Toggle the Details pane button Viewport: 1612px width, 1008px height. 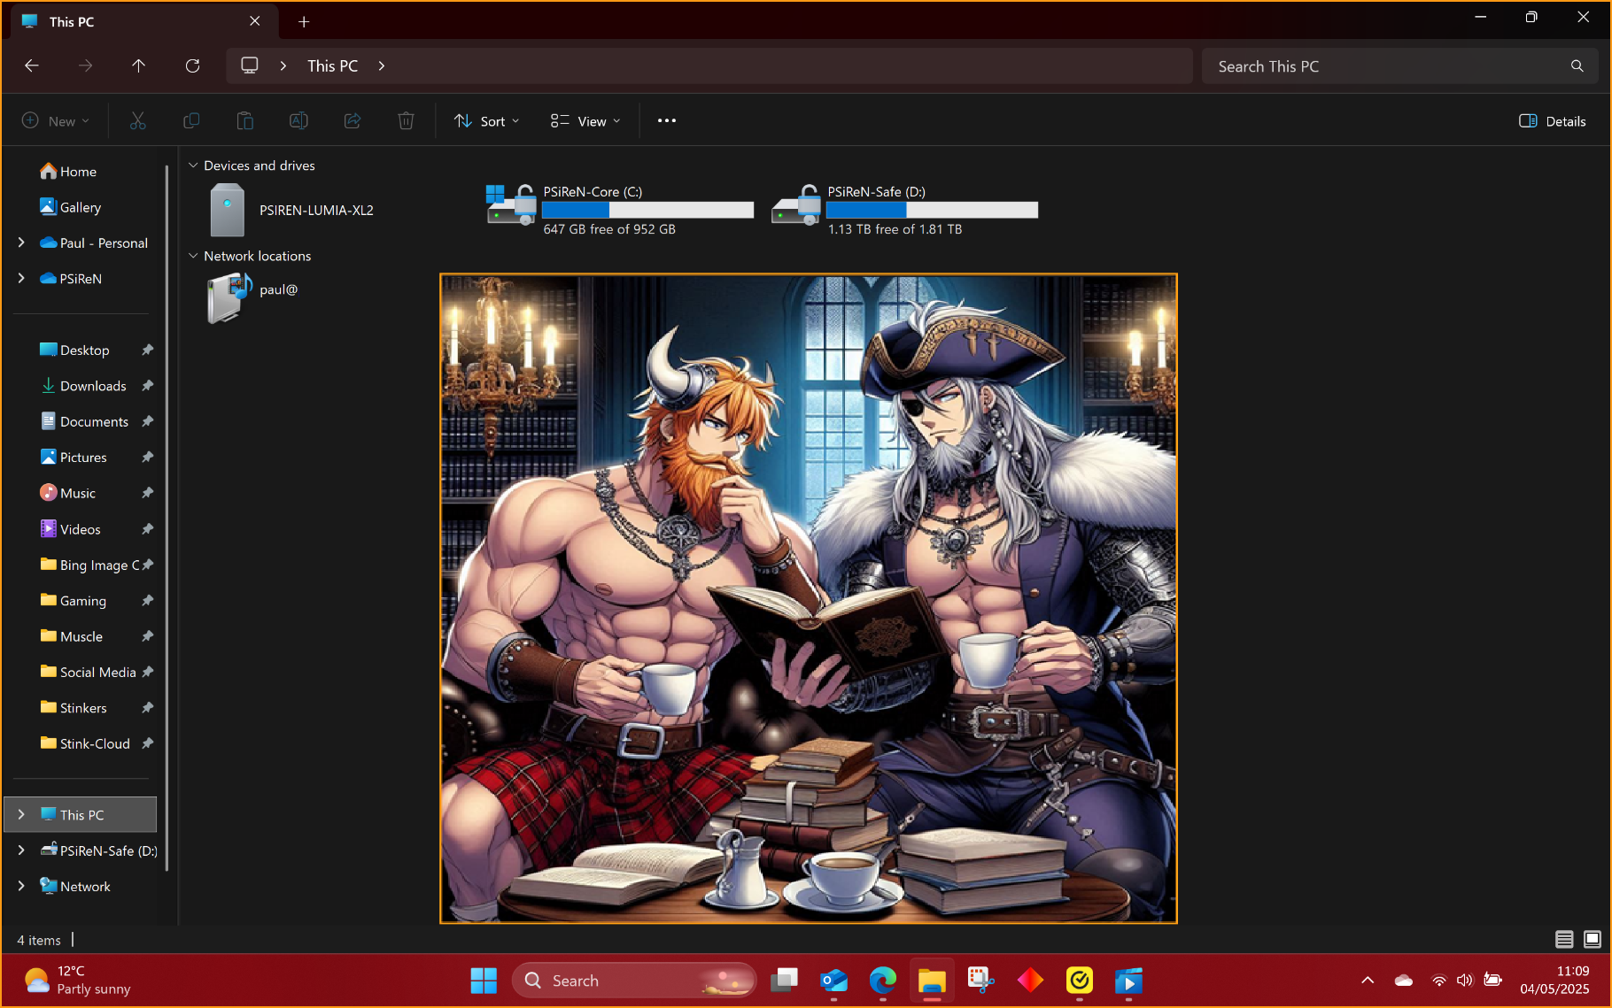tap(1552, 121)
